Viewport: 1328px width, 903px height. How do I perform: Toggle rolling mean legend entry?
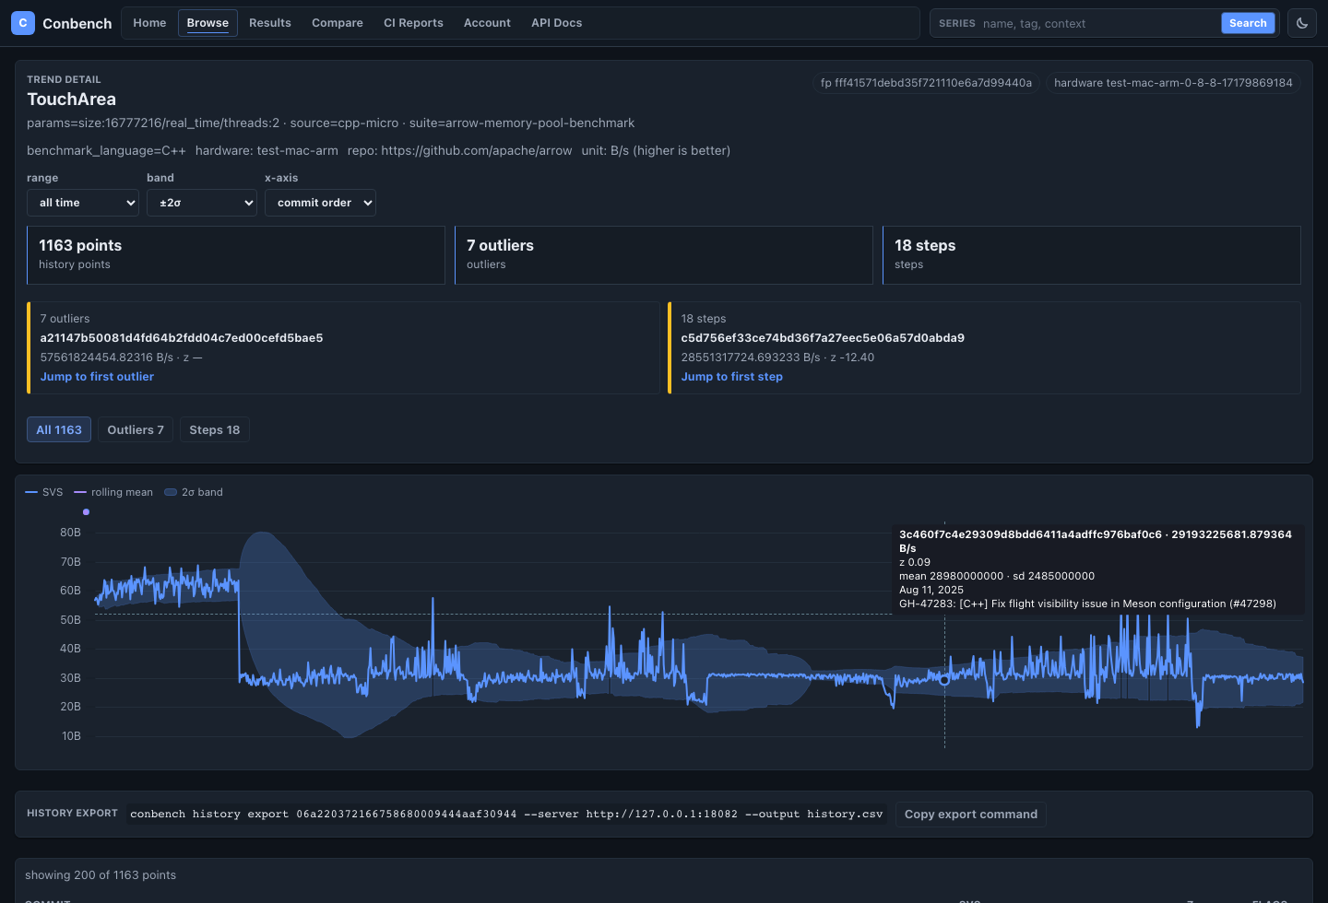[113, 492]
